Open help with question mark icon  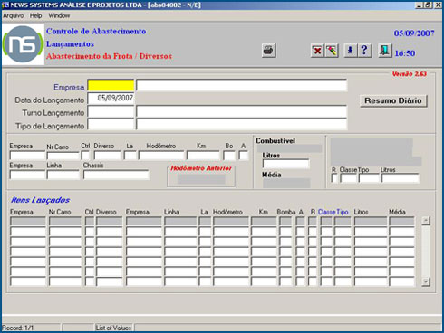pos(364,50)
